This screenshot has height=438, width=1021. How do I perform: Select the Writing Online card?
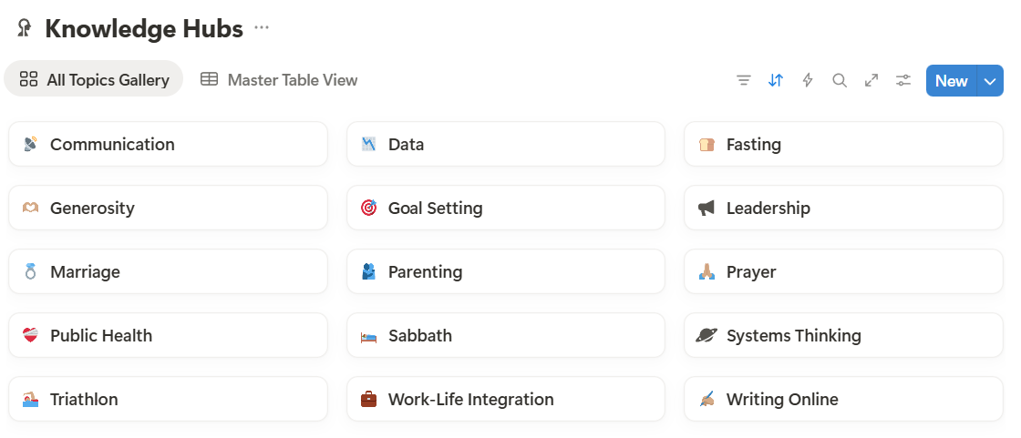(x=843, y=399)
